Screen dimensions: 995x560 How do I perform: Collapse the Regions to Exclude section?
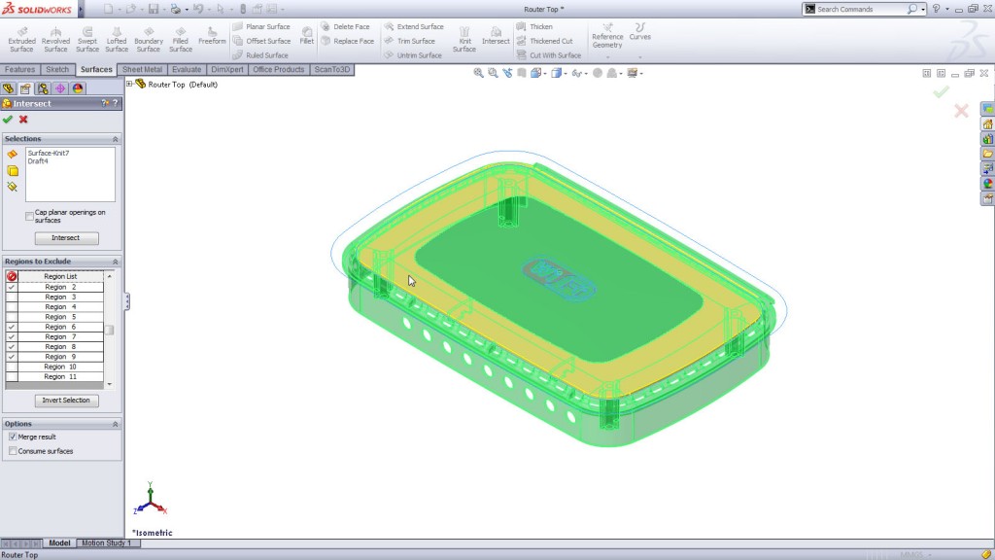pos(115,262)
